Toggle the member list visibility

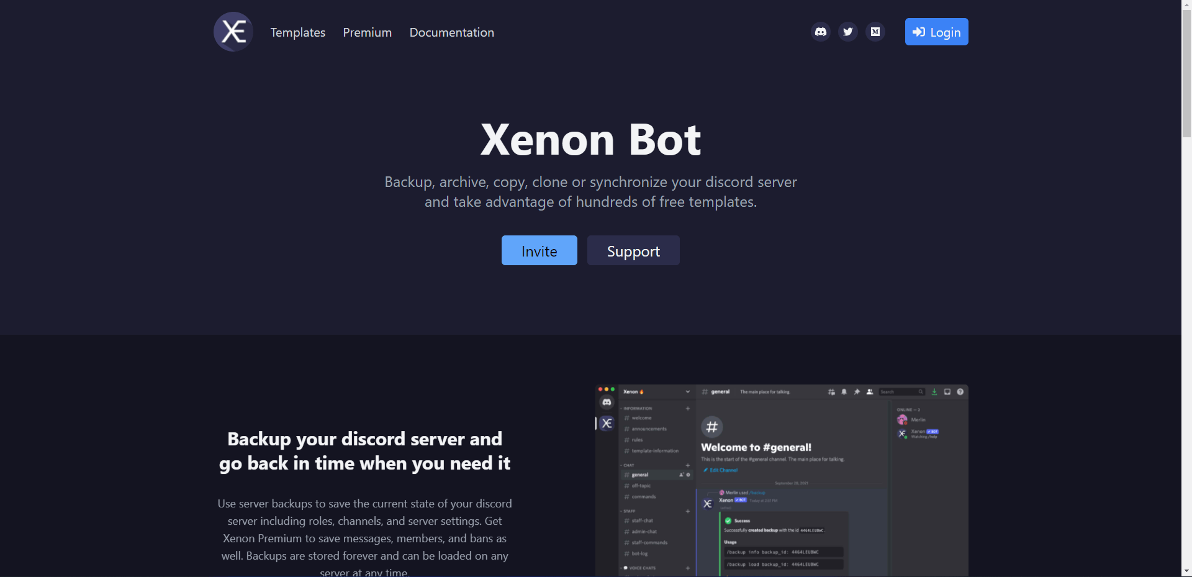click(869, 392)
